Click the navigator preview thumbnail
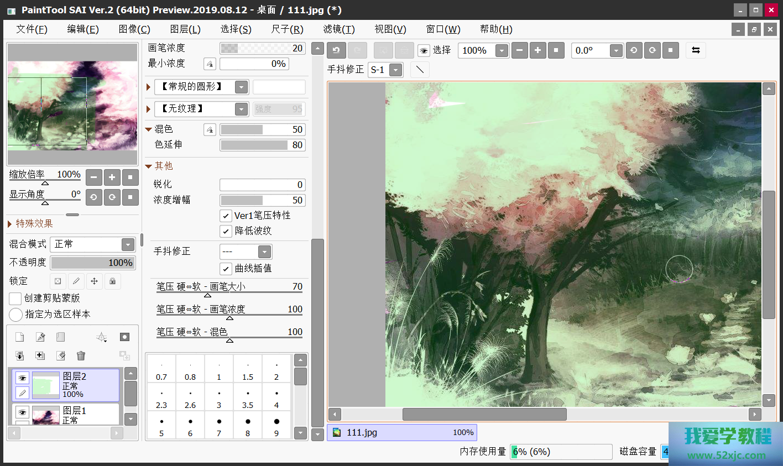Viewport: 783px width, 466px height. click(72, 105)
